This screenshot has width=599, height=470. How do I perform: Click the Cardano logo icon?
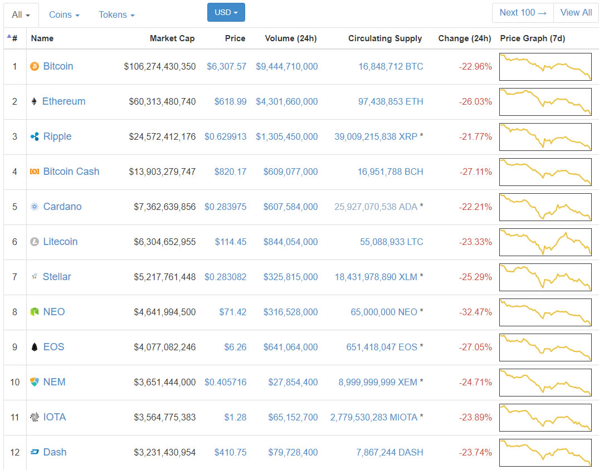tap(33, 207)
